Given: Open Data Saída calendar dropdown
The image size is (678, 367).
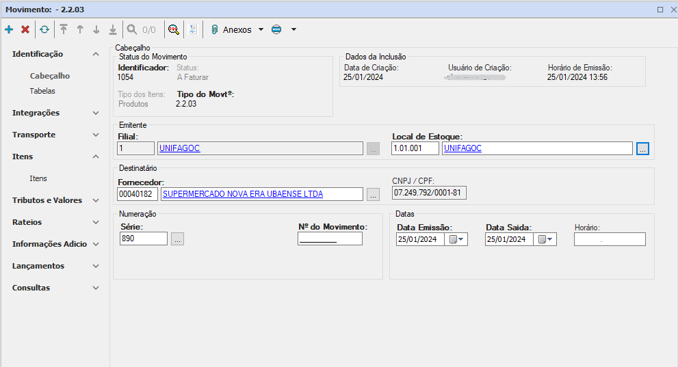Looking at the screenshot, I should pos(545,239).
